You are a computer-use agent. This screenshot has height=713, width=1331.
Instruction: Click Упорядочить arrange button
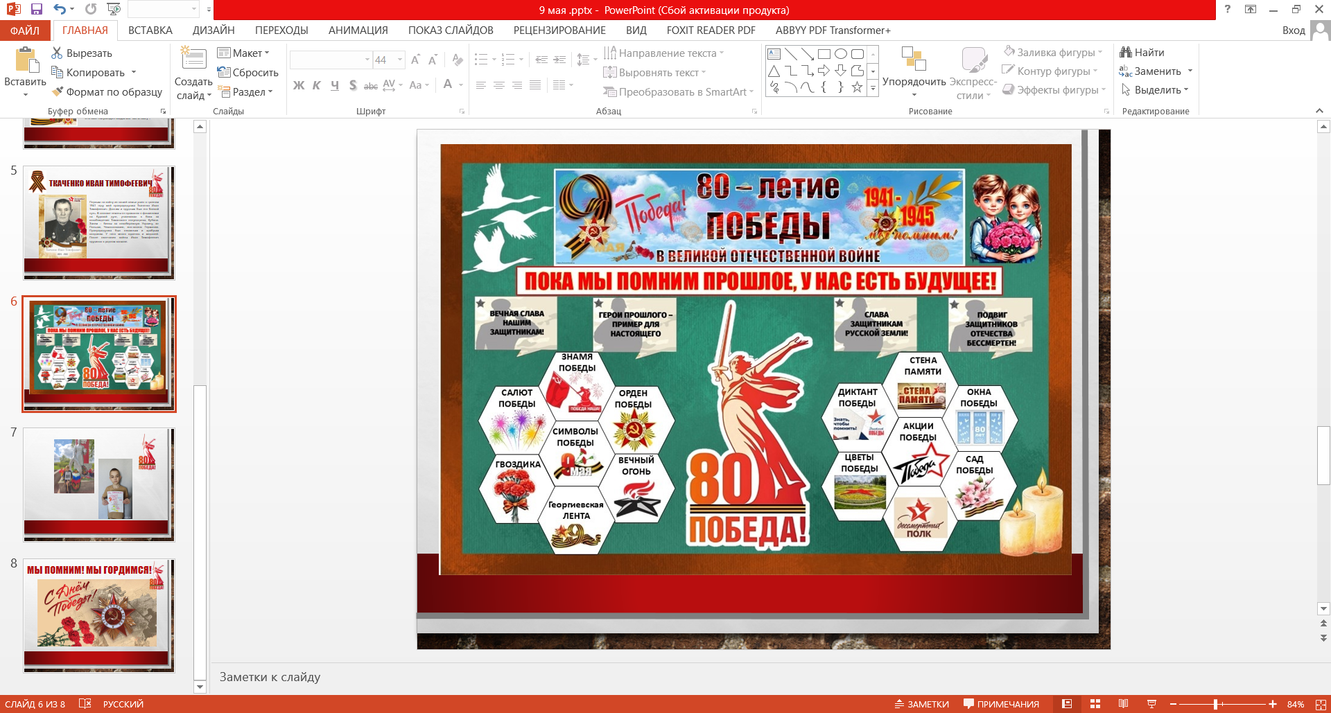tap(914, 72)
